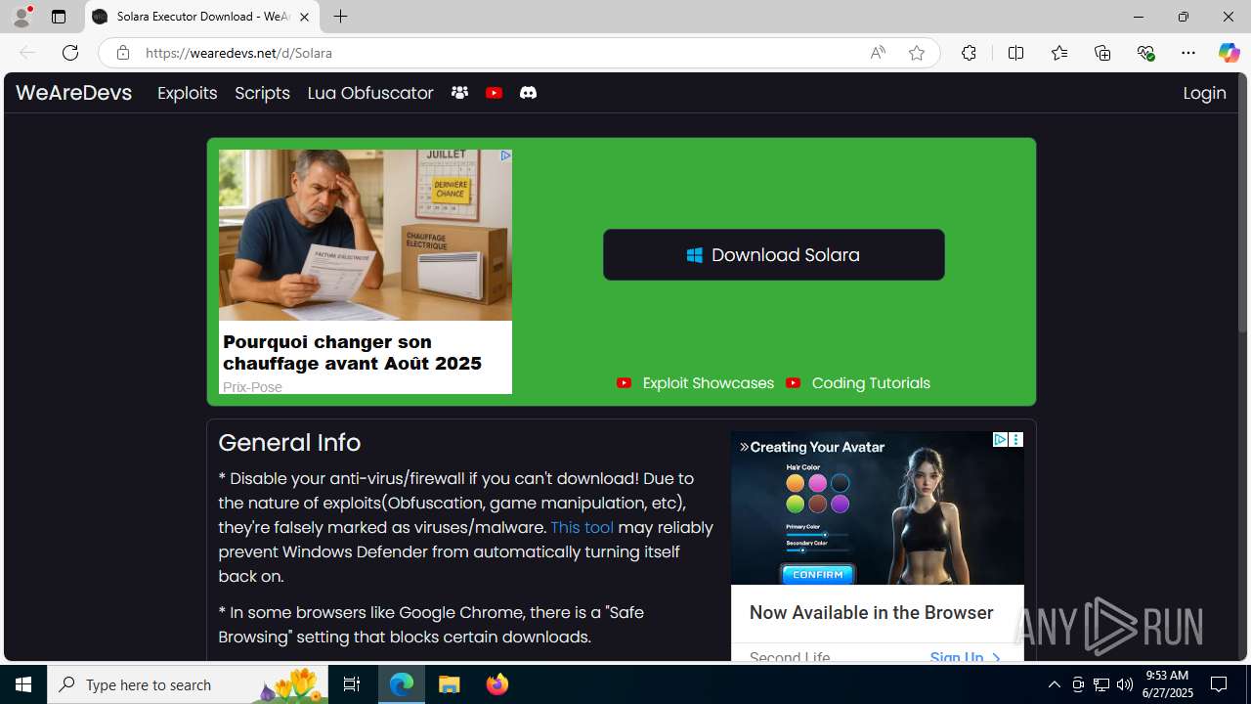Click the taskbar clock and date

pyautogui.click(x=1167, y=684)
